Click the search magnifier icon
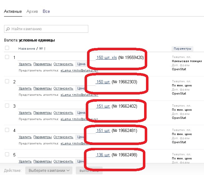Screen dimensions: 204x175 8,29
